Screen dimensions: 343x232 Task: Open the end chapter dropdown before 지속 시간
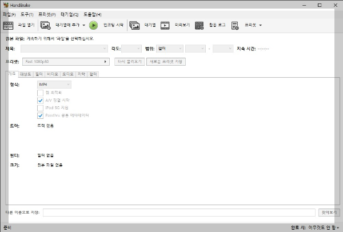click(x=223, y=49)
